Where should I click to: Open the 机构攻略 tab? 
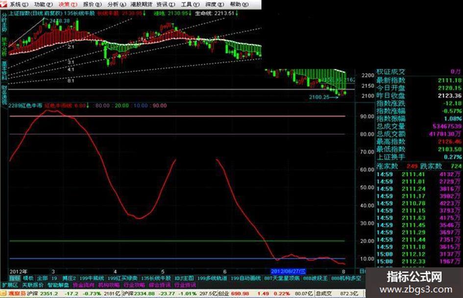tap(109, 285)
